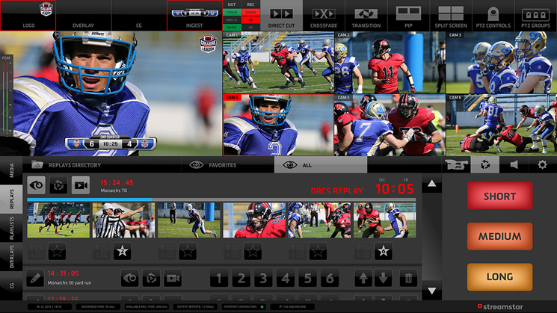
Task: Click the pencil edit icon for Monarchs 30 yard run
Action: coord(35,279)
